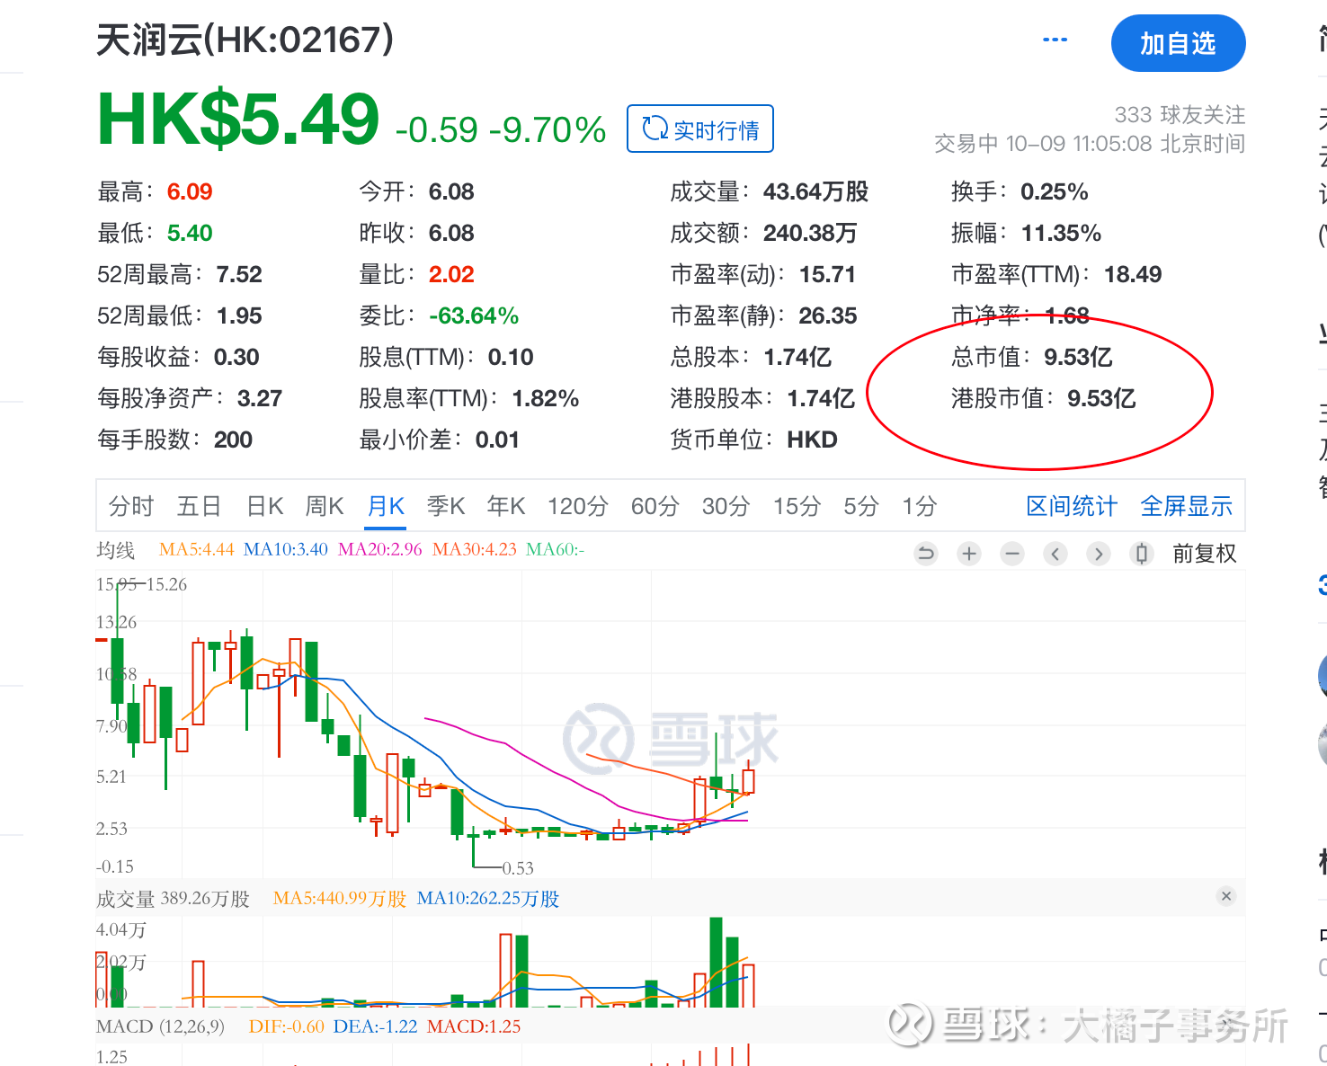Image resolution: width=1327 pixels, height=1066 pixels.
Task: Reset chart view with the undo arrow icon
Action: coord(926,554)
